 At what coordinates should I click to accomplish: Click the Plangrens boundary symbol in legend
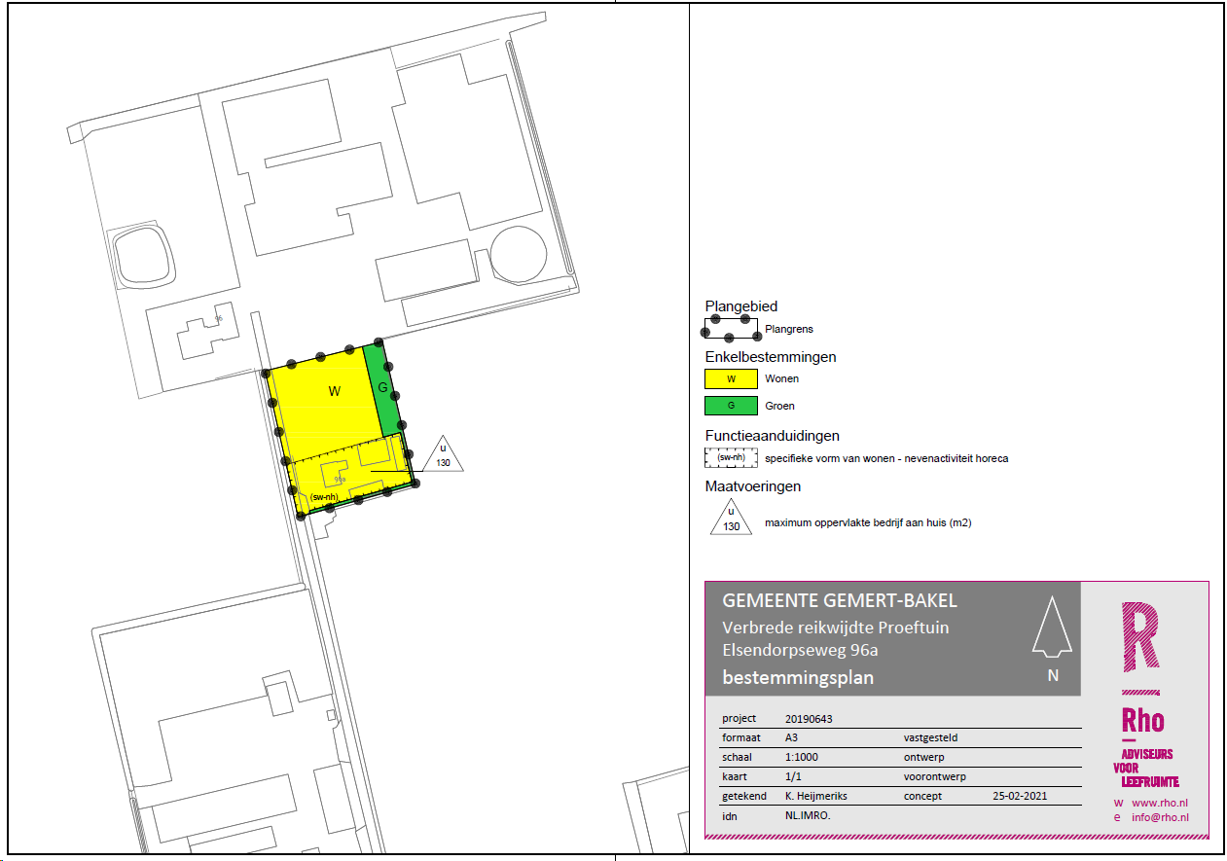[730, 328]
